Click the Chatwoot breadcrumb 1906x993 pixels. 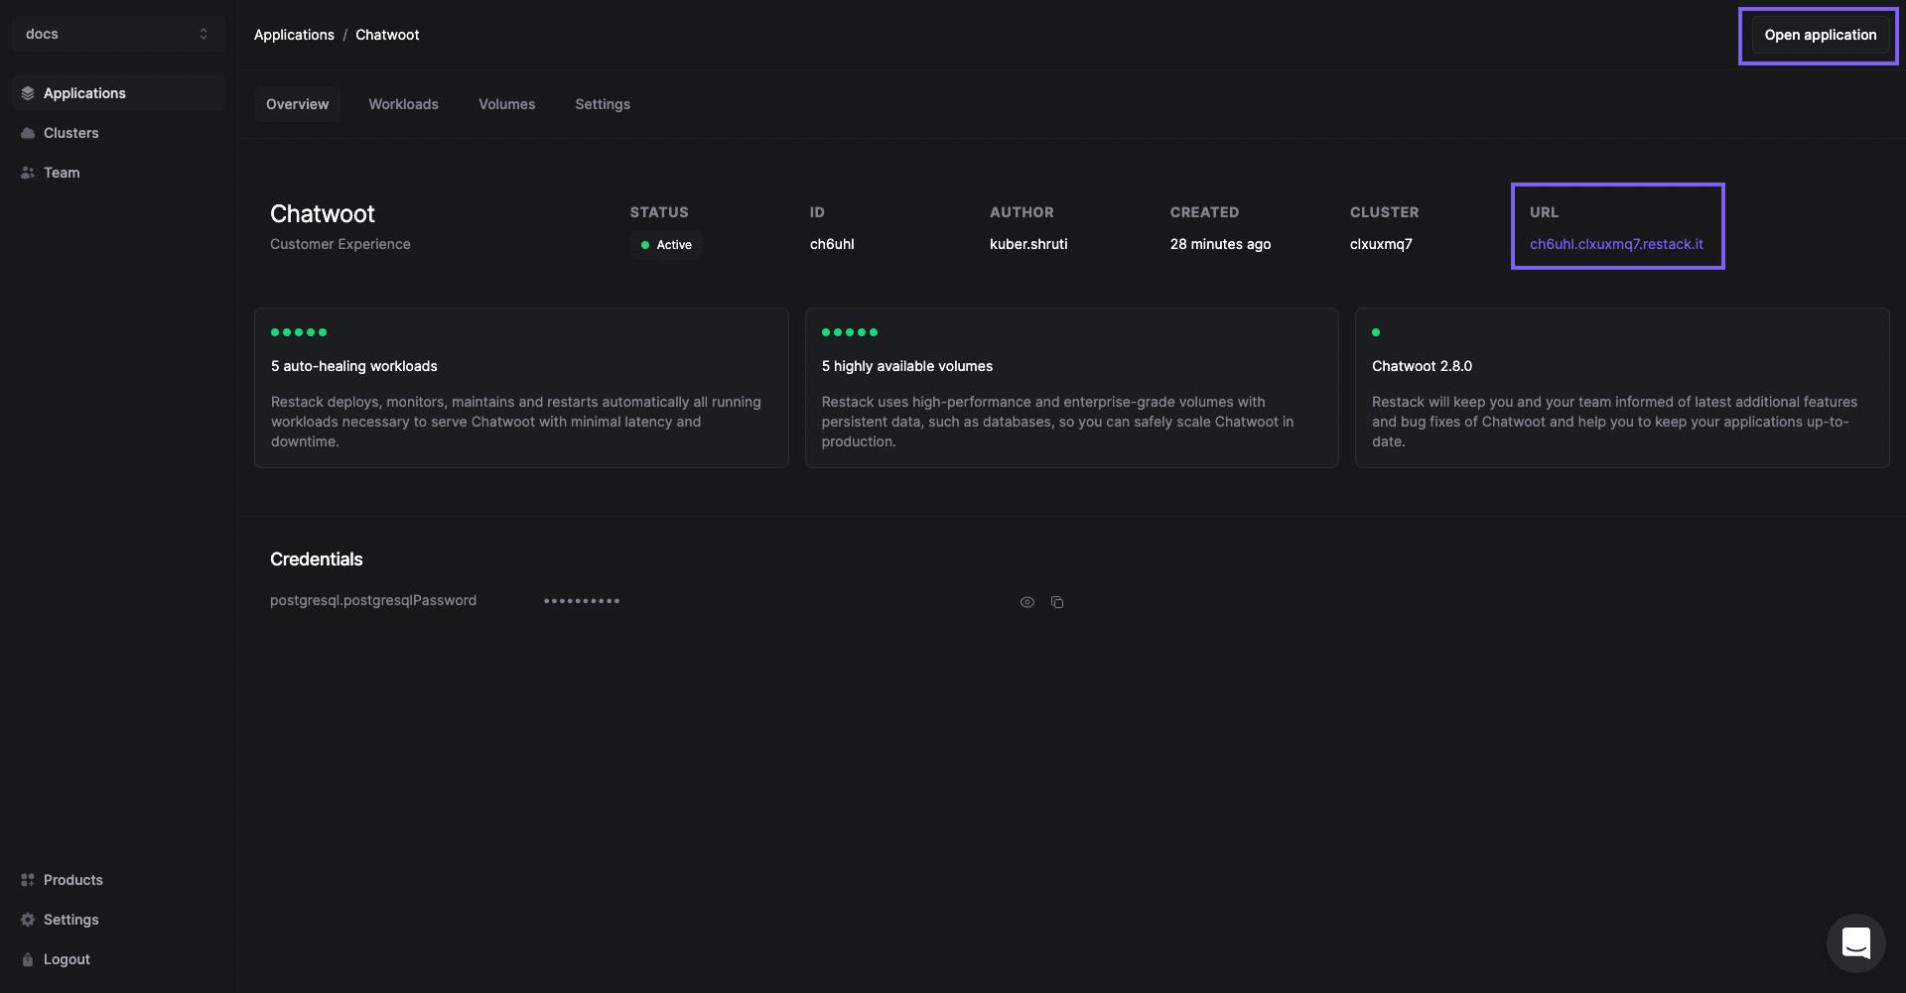coord(387,35)
